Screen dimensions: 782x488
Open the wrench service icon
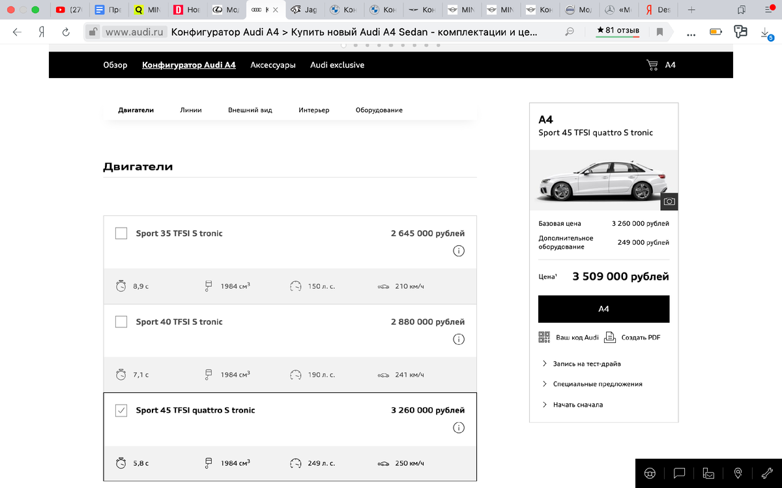(767, 473)
